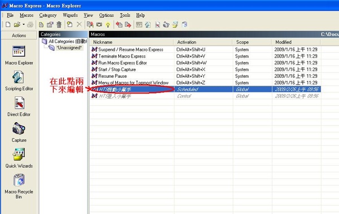Screen dimensions: 339x214
Task: Open the Macros menu
Action: (27, 15)
